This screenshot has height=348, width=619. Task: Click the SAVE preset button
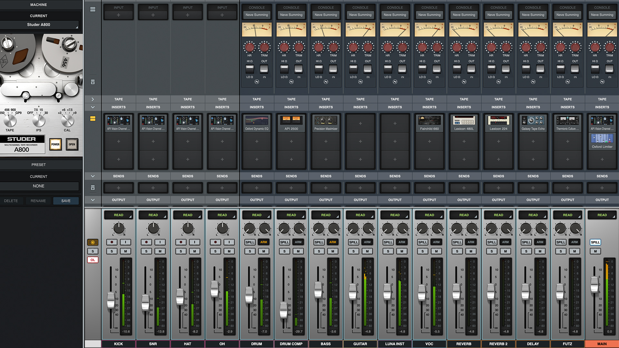coord(66,201)
